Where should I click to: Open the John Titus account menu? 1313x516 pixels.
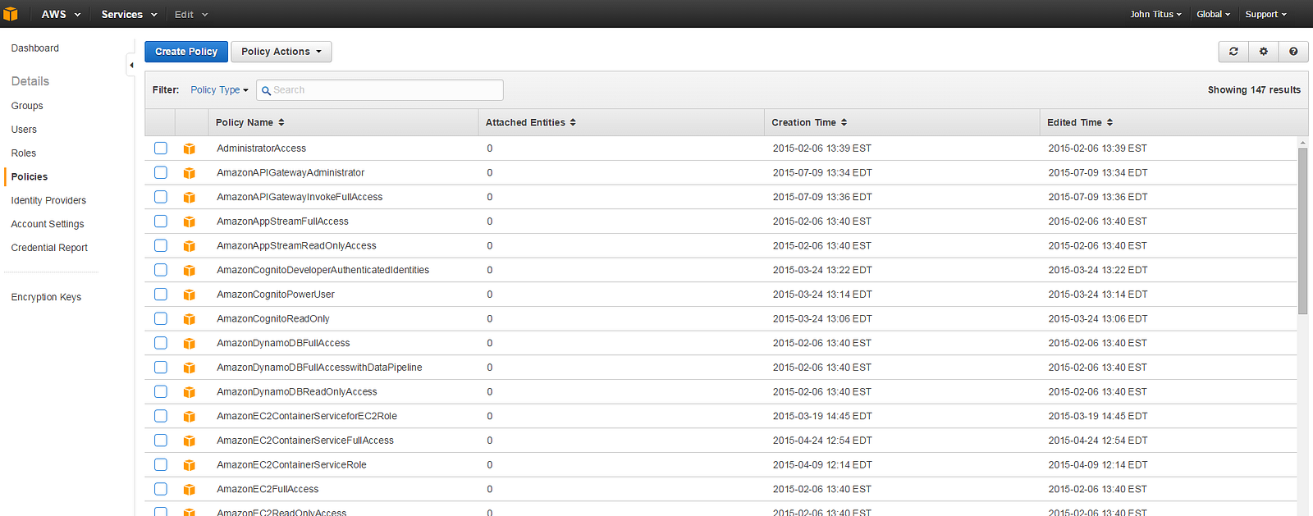pyautogui.click(x=1155, y=14)
